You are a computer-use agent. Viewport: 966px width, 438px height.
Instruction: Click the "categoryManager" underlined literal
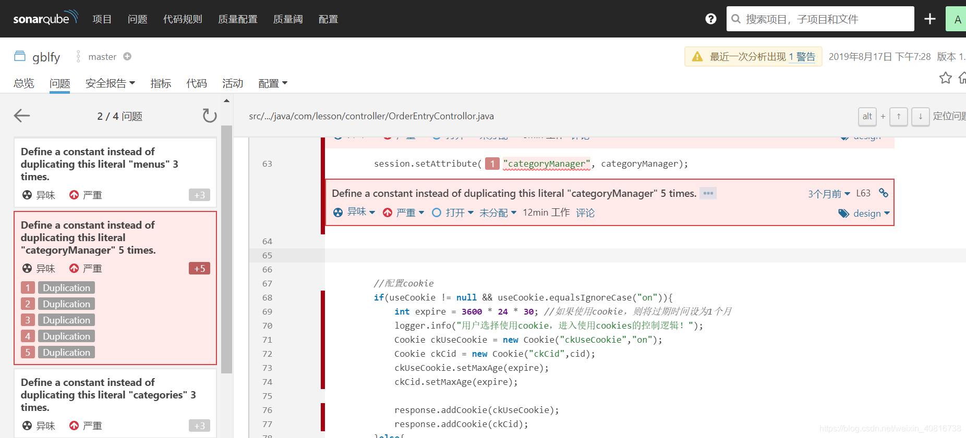[547, 164]
